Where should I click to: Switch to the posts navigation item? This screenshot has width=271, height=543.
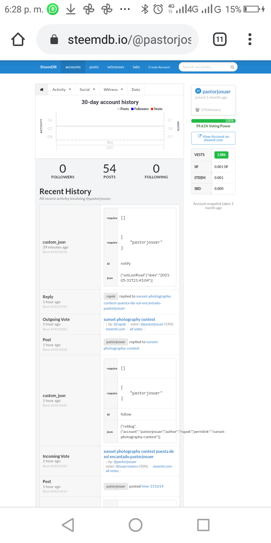94,67
